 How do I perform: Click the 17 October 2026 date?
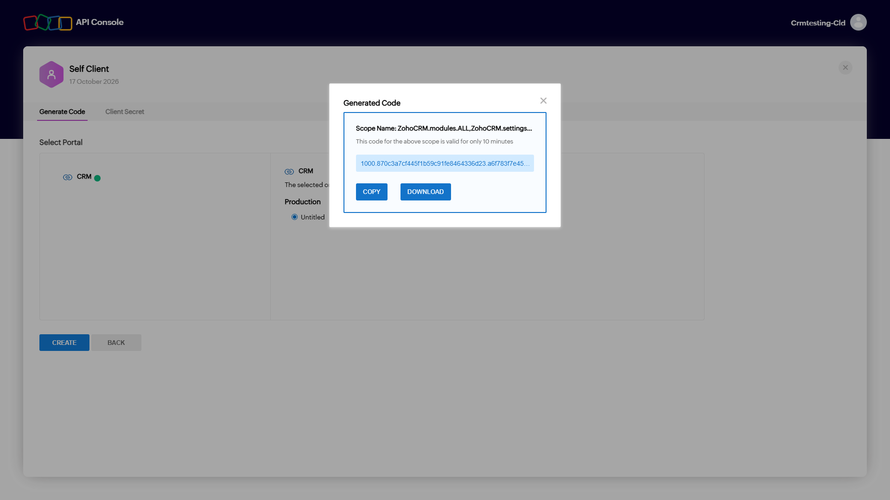pos(94,81)
